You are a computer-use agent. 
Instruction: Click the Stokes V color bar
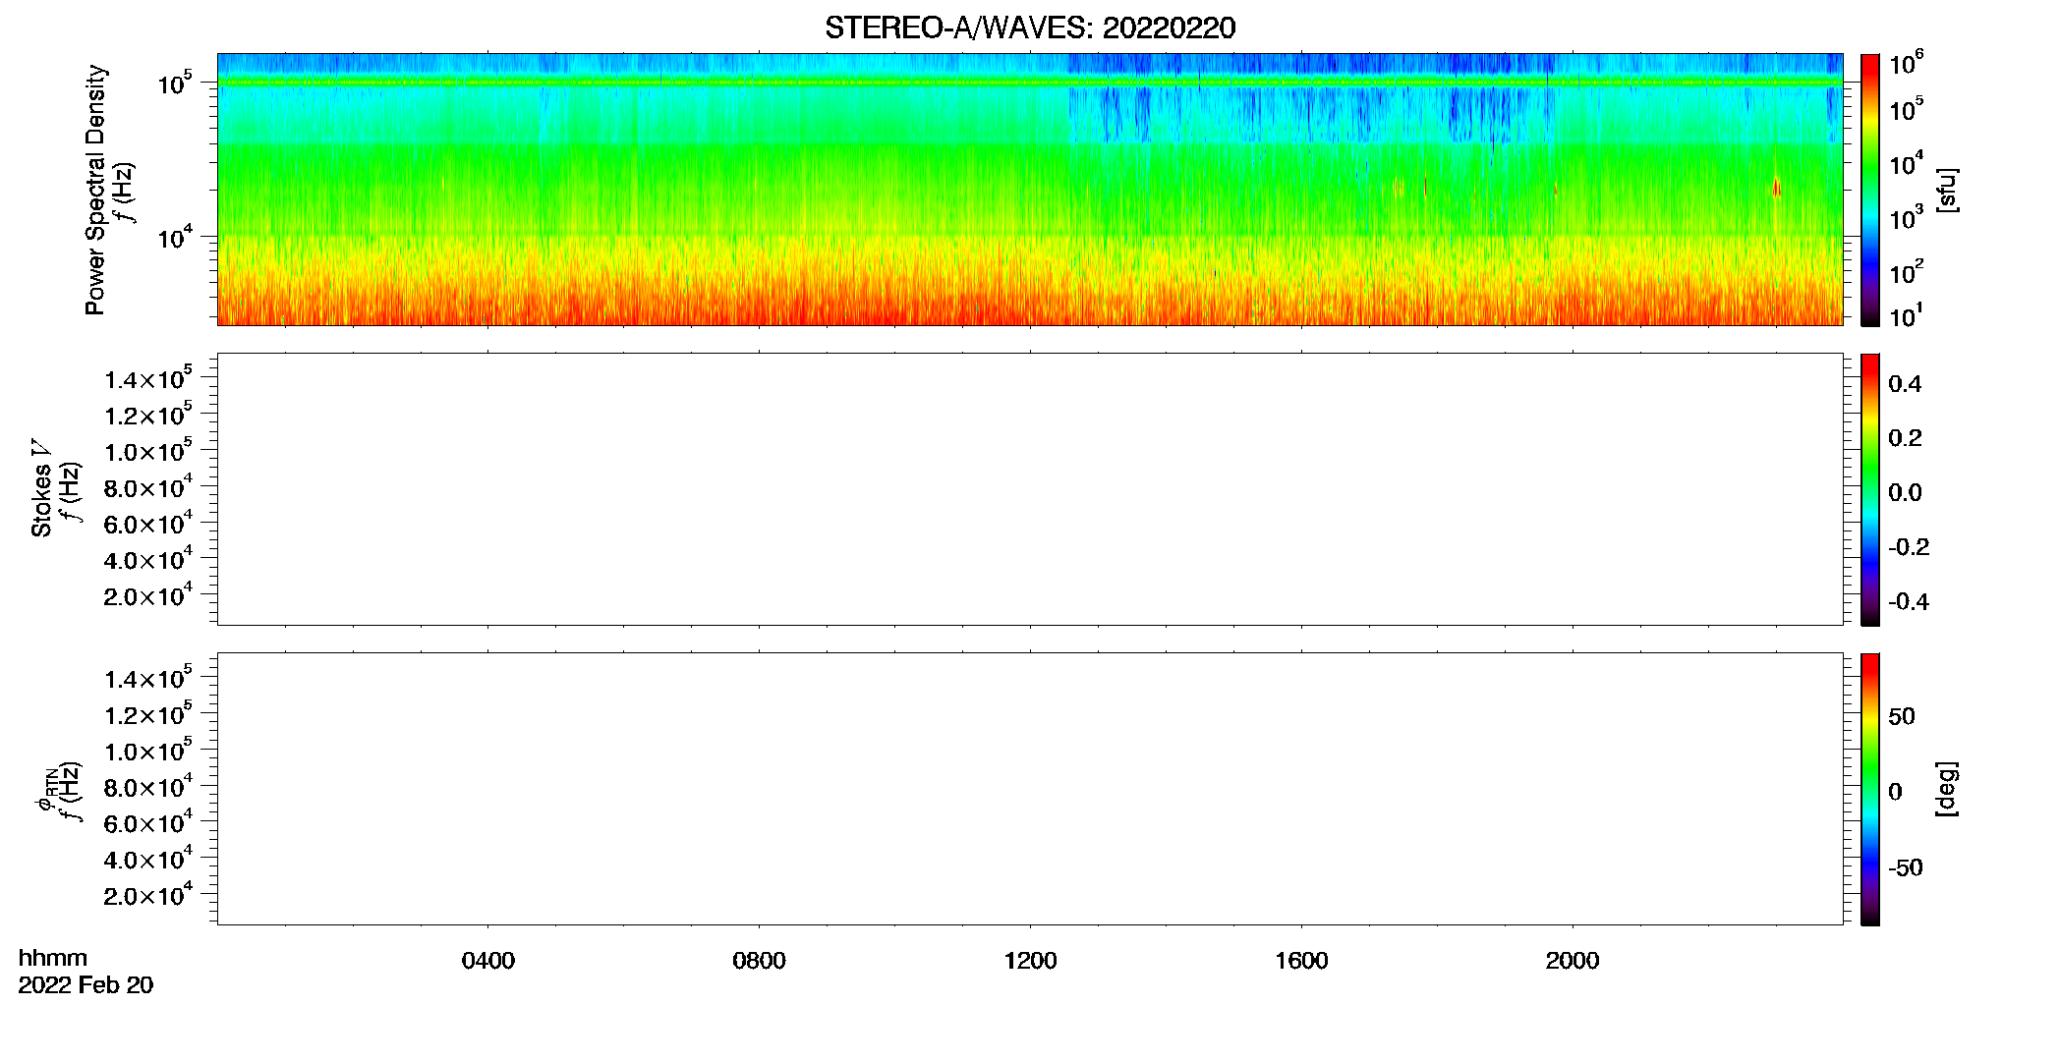pyautogui.click(x=1870, y=489)
